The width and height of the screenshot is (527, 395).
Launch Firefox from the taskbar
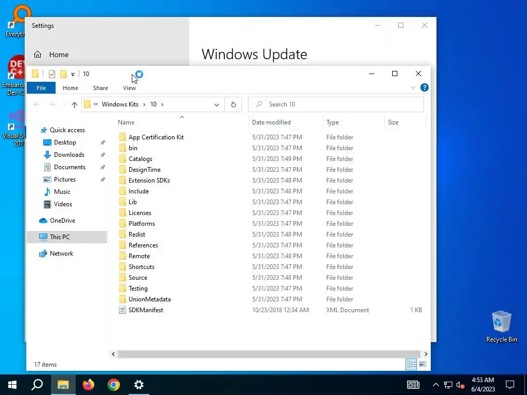click(x=89, y=385)
